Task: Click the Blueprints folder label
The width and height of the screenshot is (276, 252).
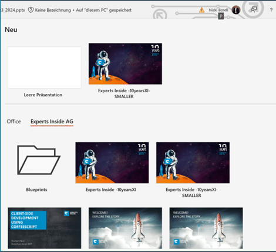Action: (36, 190)
